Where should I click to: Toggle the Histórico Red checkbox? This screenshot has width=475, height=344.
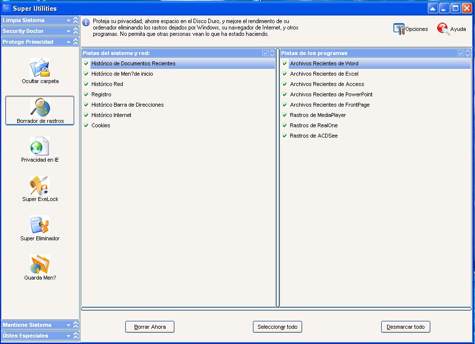coord(86,84)
